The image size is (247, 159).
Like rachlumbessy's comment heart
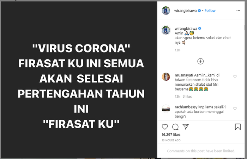235,109
